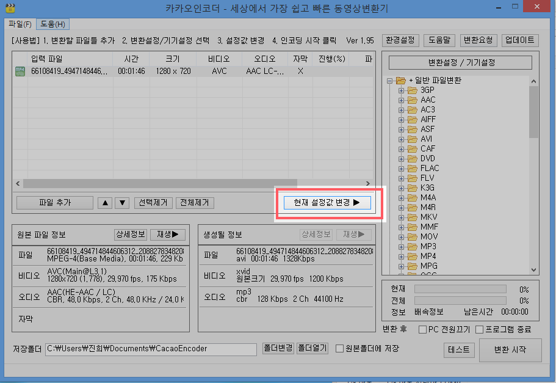Collapse the 일반 파일변환 tree node
556x383 pixels.
[x=390, y=81]
